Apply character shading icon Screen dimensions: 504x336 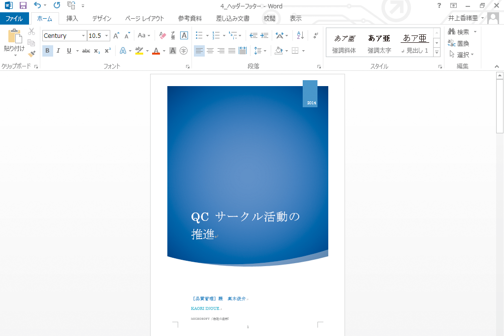tap(173, 51)
